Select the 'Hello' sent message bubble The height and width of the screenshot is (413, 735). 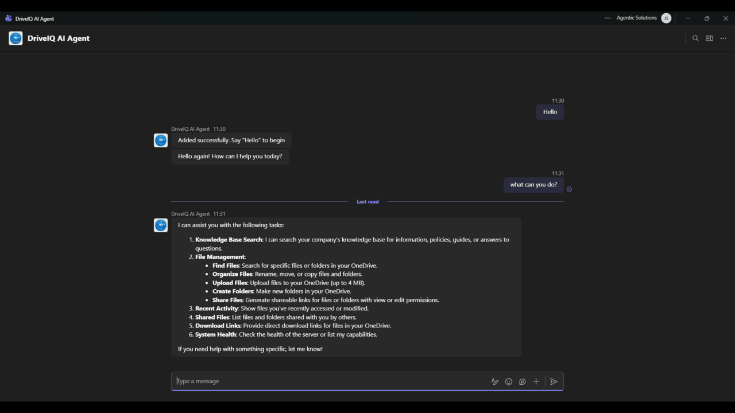(550, 112)
